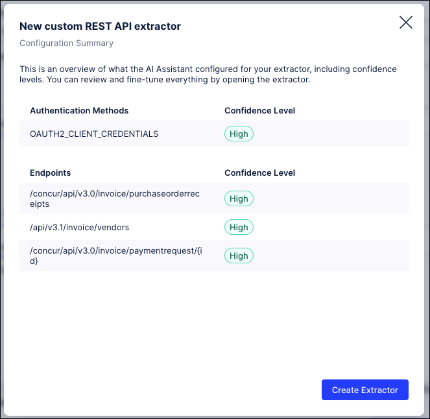
Task: Click High badge for purchaseorderreceipts endpoint
Action: point(239,198)
